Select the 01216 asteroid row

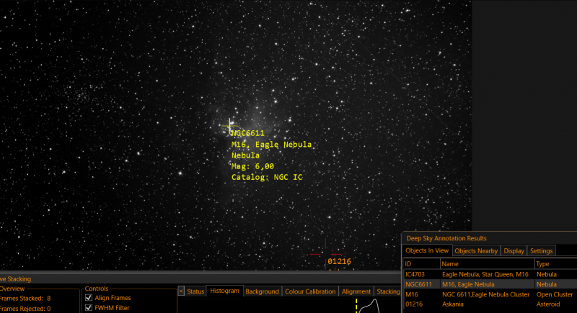click(490, 304)
